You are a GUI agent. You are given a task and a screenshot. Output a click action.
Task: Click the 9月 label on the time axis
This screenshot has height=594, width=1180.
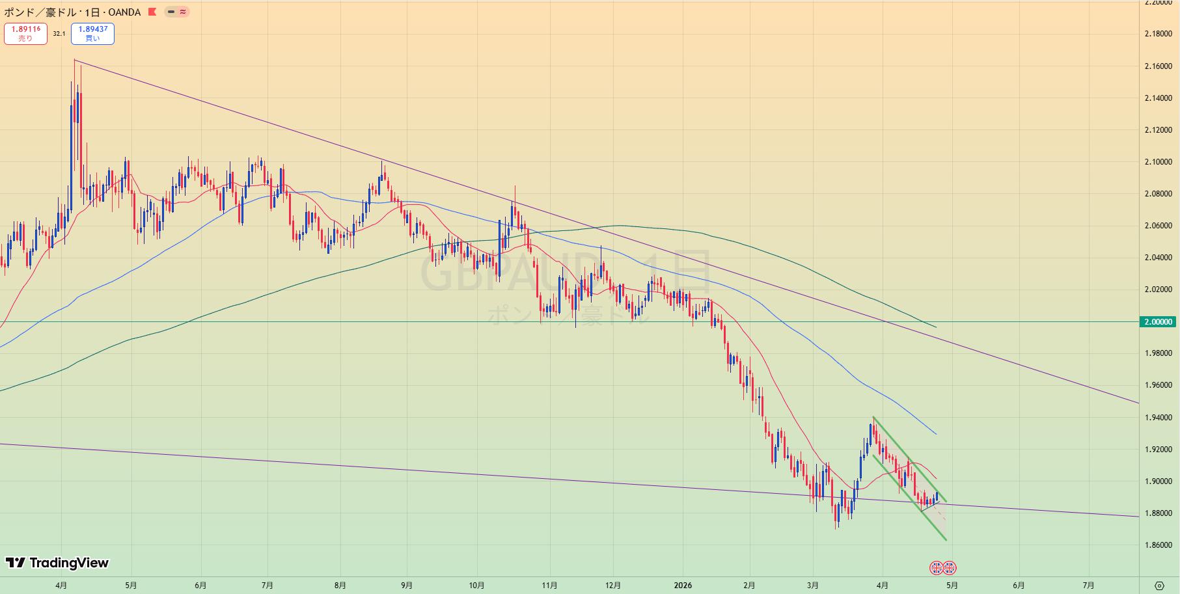(407, 586)
